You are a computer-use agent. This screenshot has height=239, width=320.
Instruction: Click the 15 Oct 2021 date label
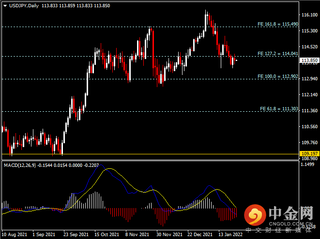[x=107, y=235]
